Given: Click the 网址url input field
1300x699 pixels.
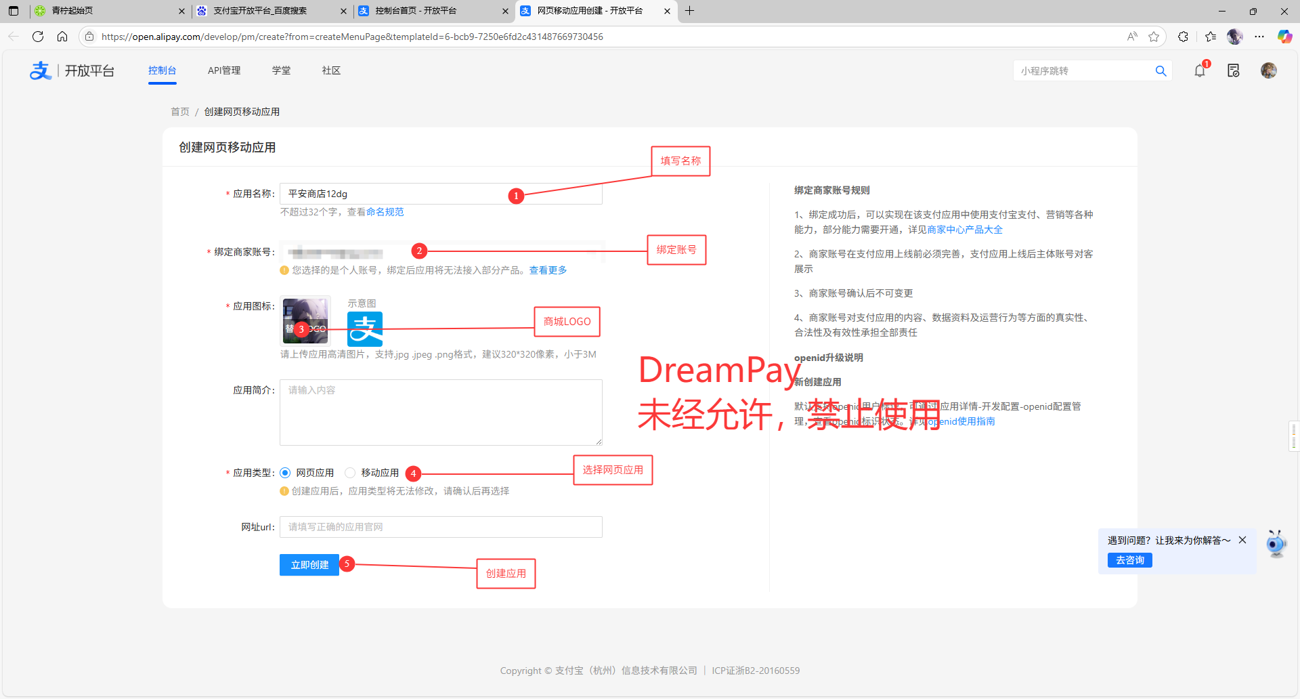Looking at the screenshot, I should (x=441, y=527).
